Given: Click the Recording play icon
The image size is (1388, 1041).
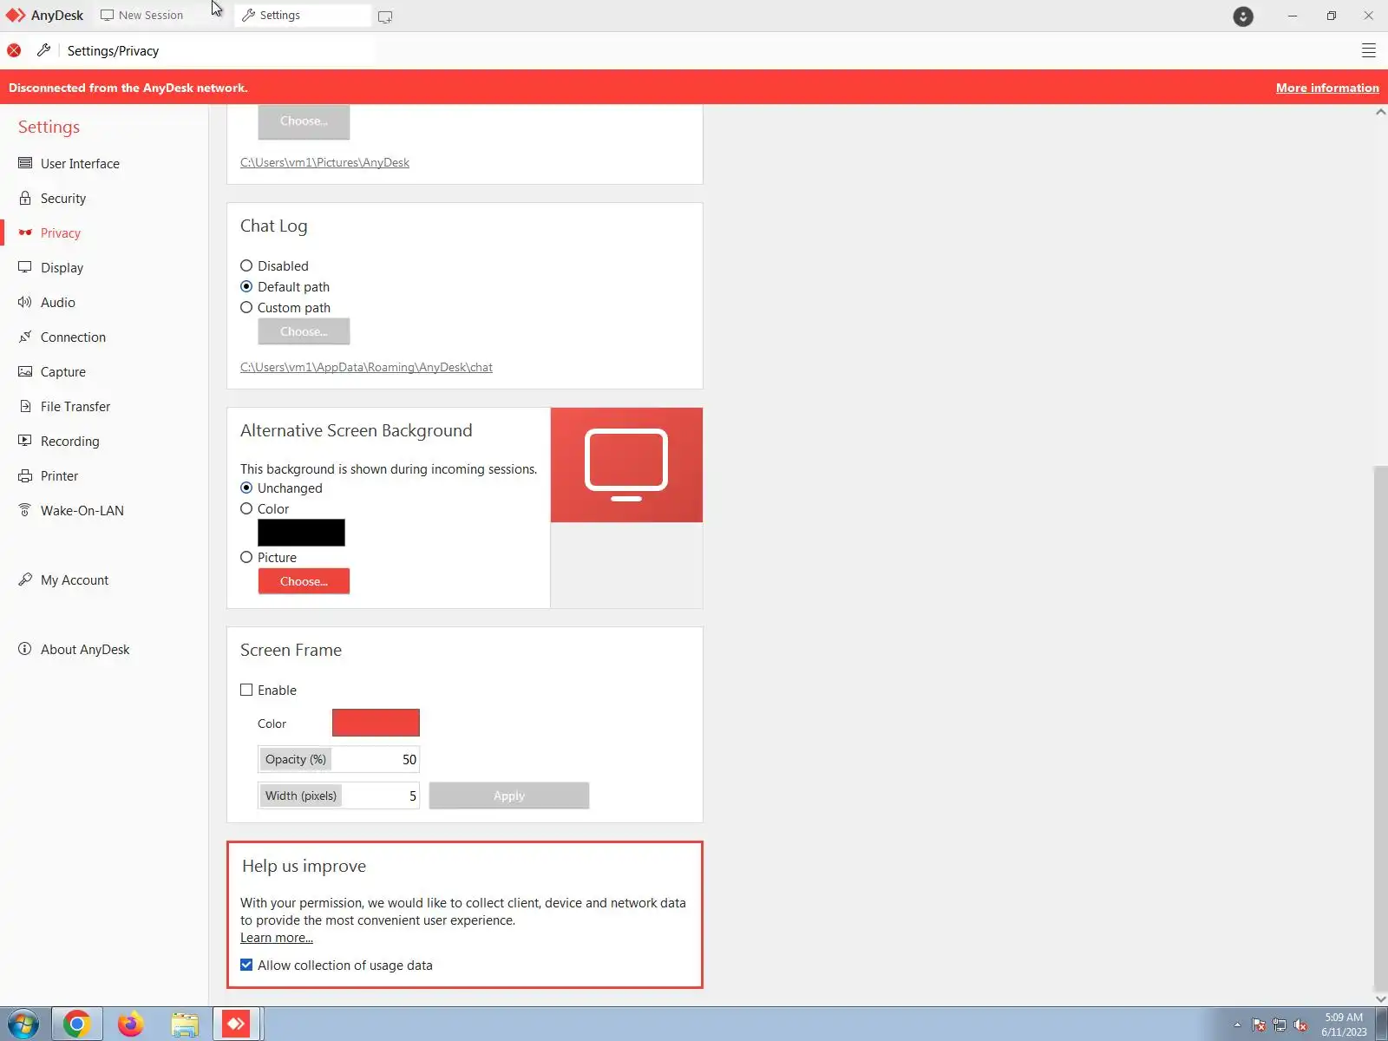Looking at the screenshot, I should (x=25, y=441).
